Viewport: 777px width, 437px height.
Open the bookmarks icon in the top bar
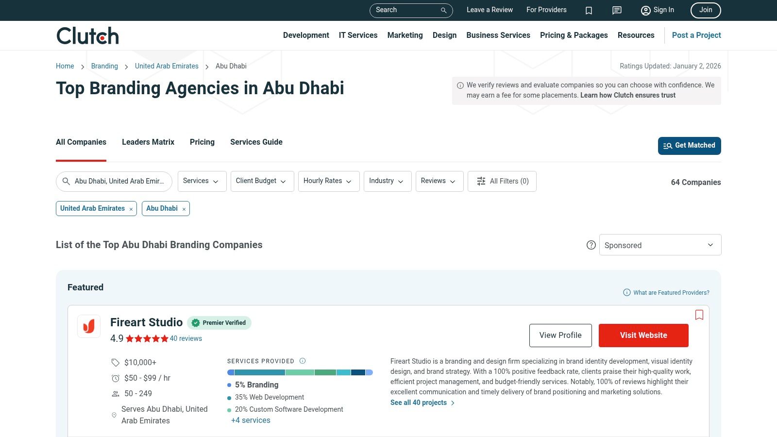coord(589,10)
